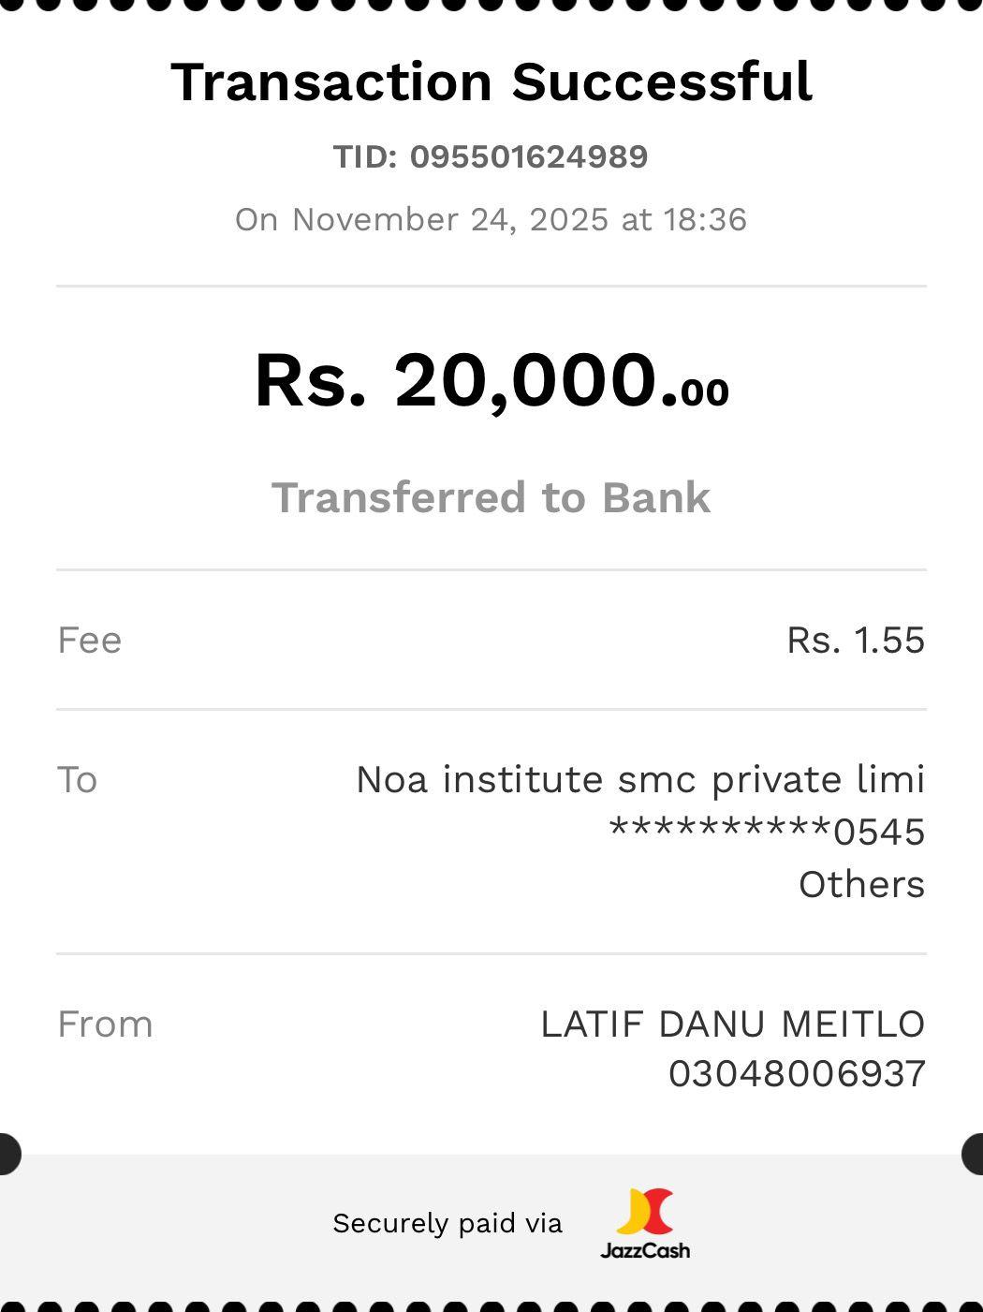Click the To row label
983x1312 pixels.
[x=78, y=780]
